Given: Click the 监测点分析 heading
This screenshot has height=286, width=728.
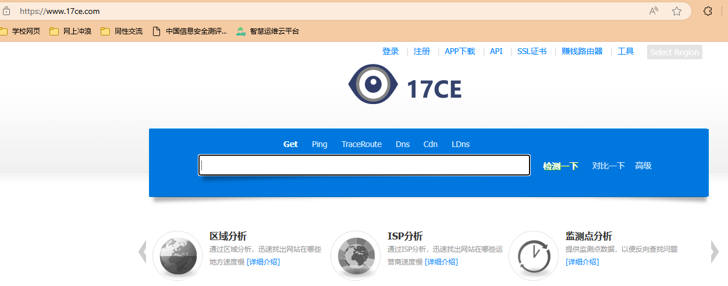Looking at the screenshot, I should [589, 236].
